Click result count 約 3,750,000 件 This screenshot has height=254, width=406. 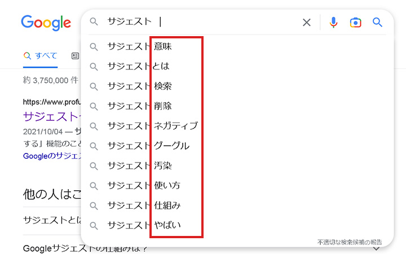point(51,80)
